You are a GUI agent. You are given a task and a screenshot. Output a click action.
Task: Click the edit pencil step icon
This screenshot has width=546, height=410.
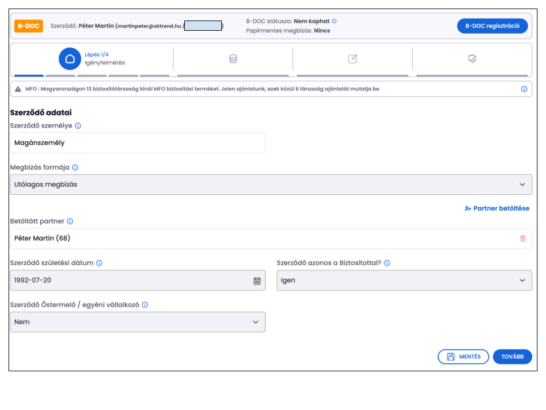353,59
